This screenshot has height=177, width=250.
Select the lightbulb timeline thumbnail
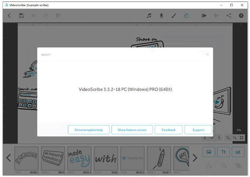(181, 159)
